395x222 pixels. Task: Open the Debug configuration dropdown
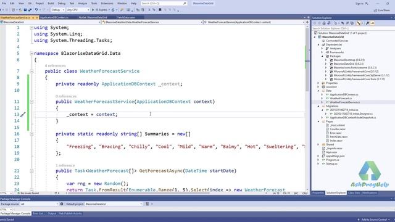(58, 10)
